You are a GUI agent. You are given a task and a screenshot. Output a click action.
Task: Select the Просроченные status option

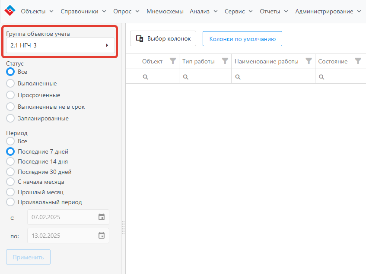[10, 95]
